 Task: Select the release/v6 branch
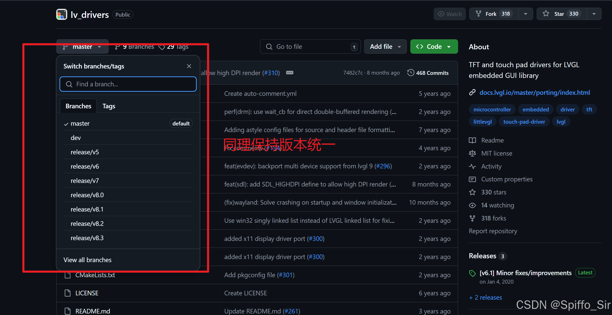128,166
